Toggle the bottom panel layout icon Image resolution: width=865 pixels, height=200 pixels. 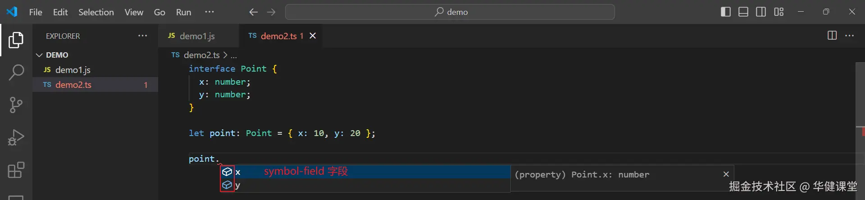click(x=743, y=12)
